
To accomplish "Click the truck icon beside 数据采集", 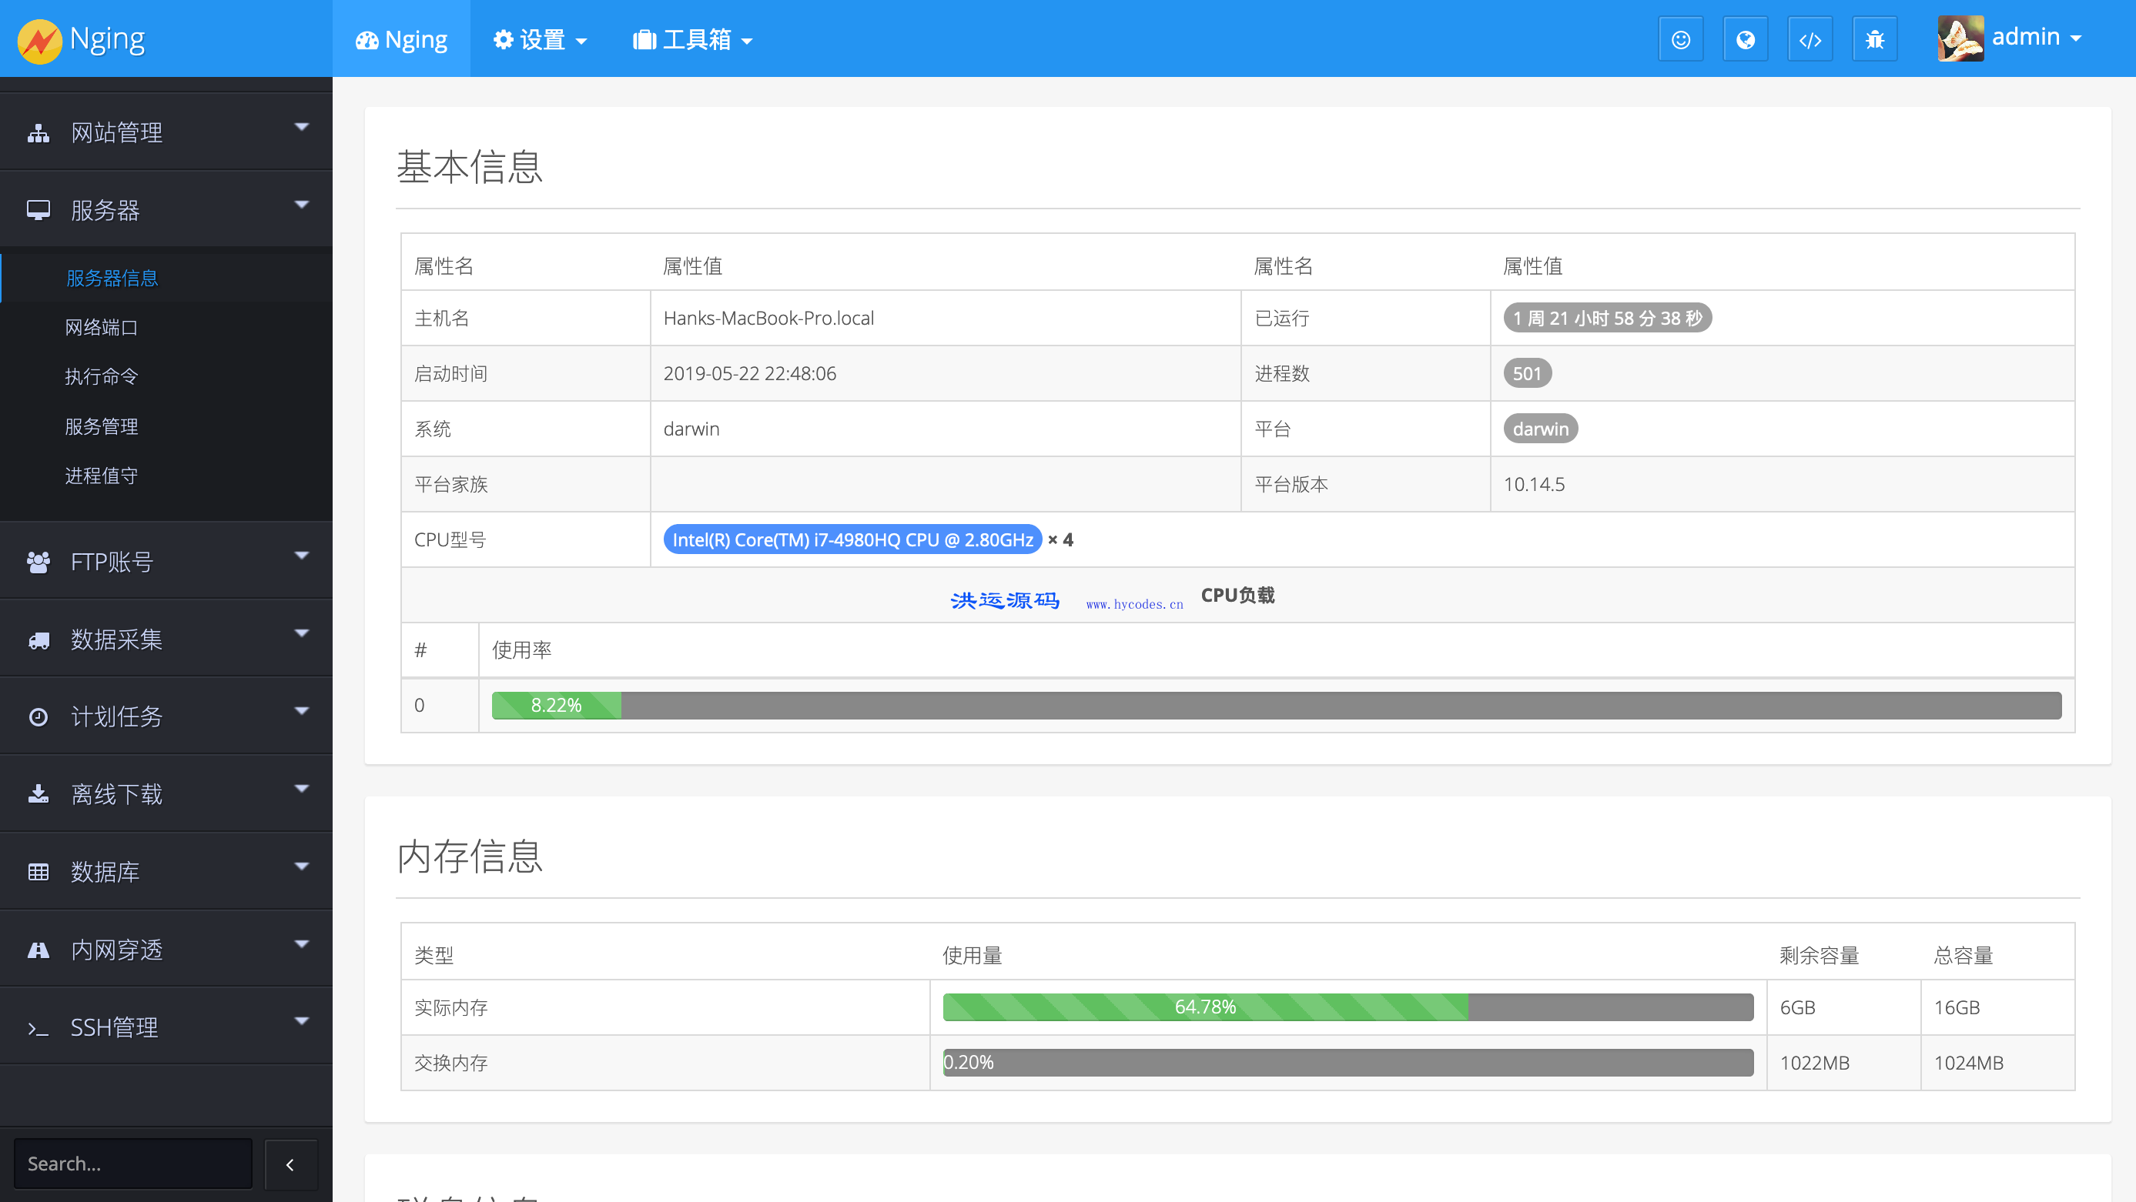I will (x=39, y=639).
